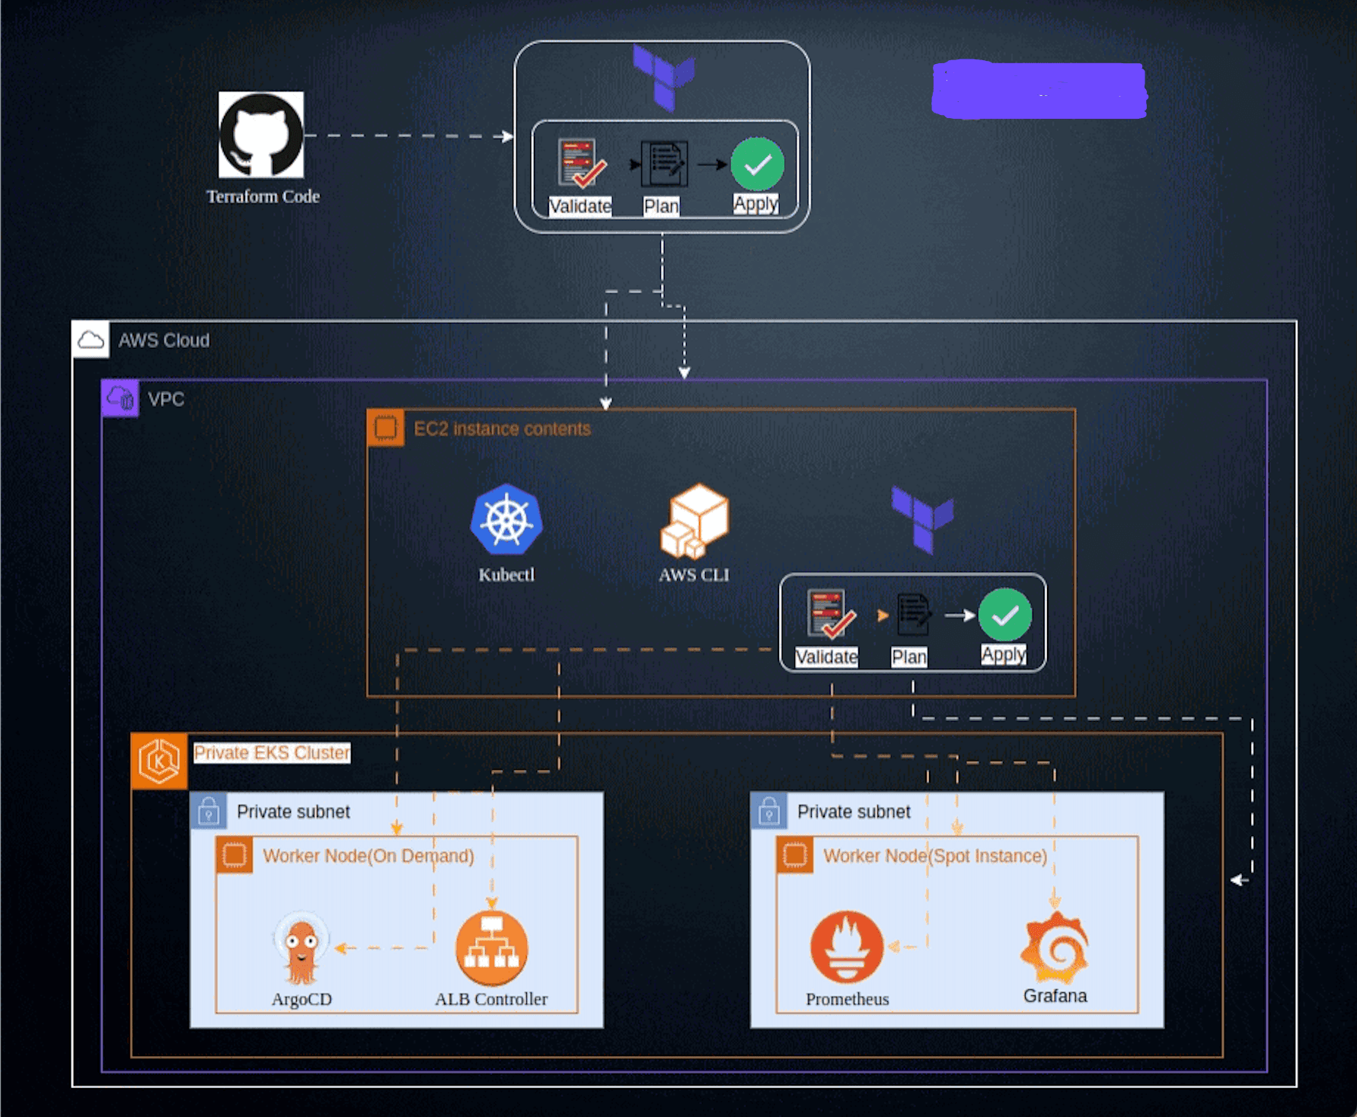
Task: Open the Plan step in top pipeline
Action: pyautogui.click(x=663, y=162)
